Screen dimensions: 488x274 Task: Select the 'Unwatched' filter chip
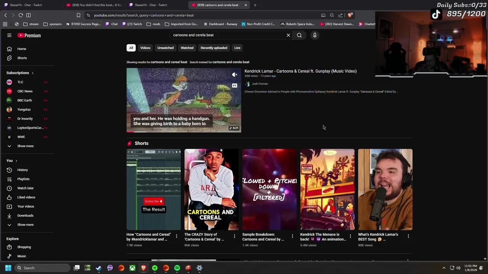tap(165, 48)
